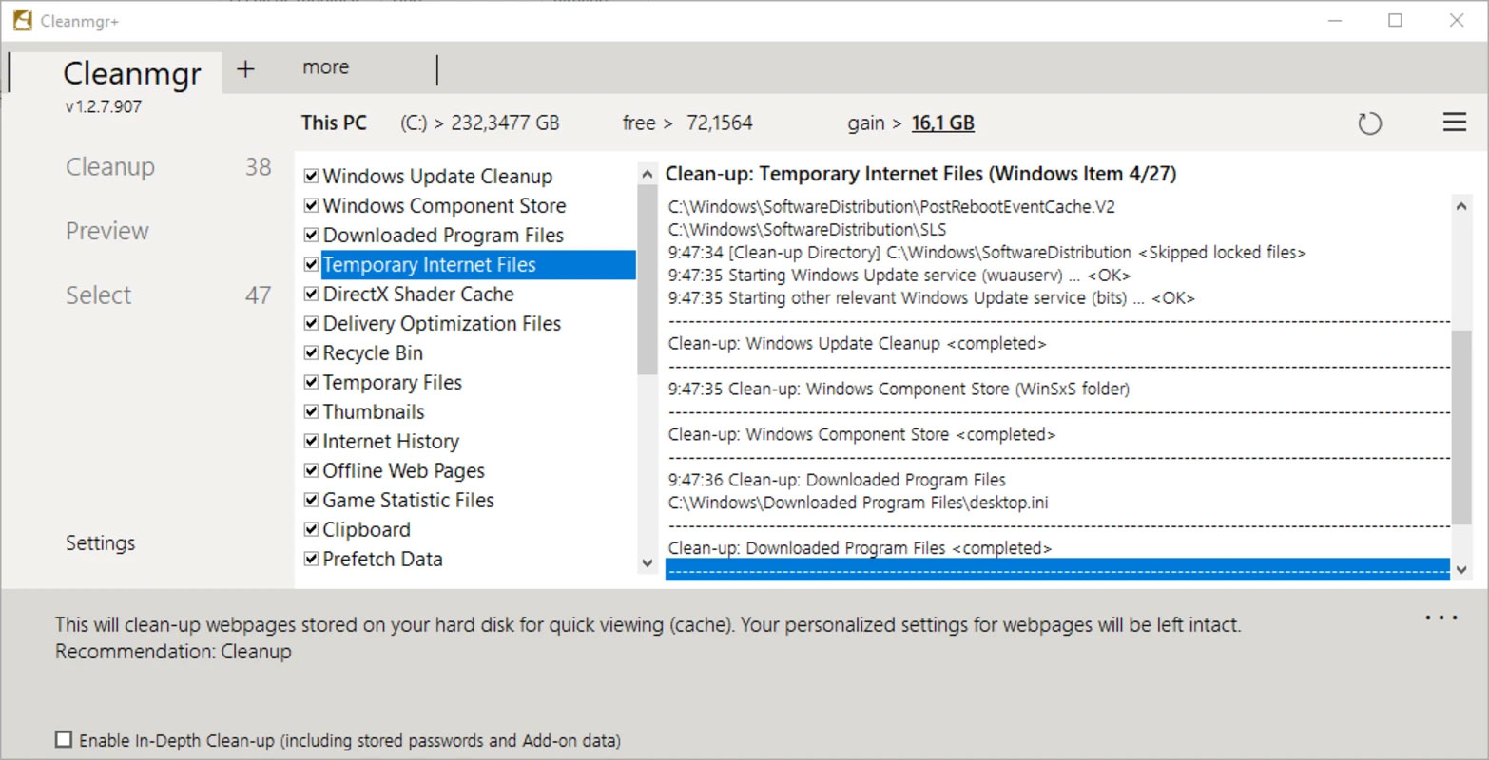
Task: Click 'Clean-up: Windows Update Cleanup <completed>' log line
Action: click(858, 344)
